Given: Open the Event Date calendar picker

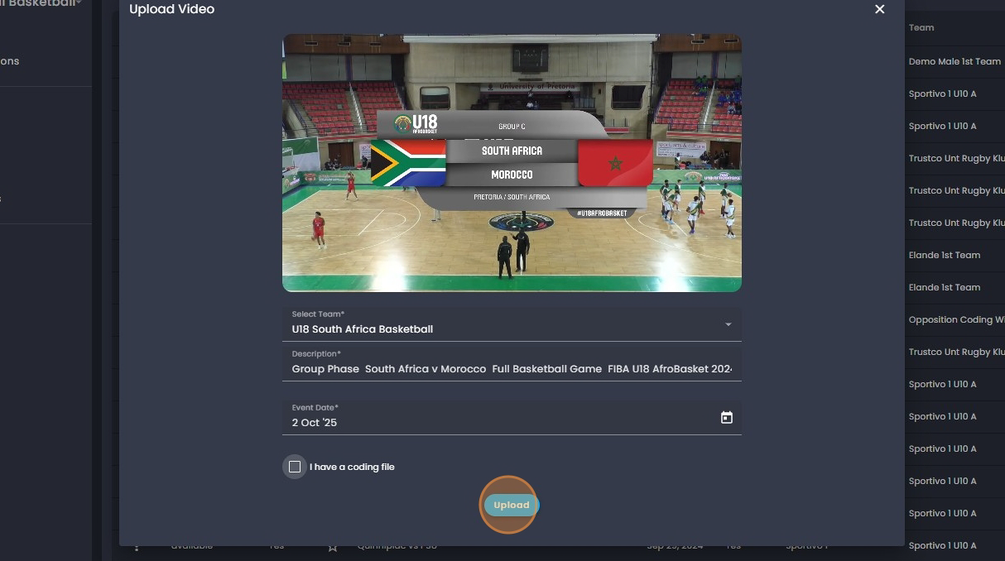Looking at the screenshot, I should [726, 418].
